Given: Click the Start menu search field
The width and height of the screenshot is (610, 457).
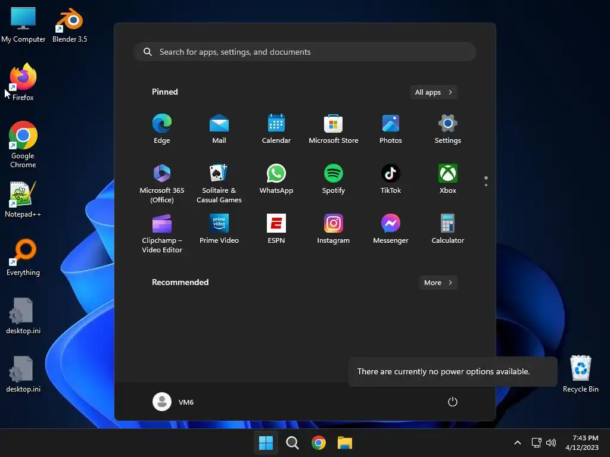Looking at the screenshot, I should (305, 52).
